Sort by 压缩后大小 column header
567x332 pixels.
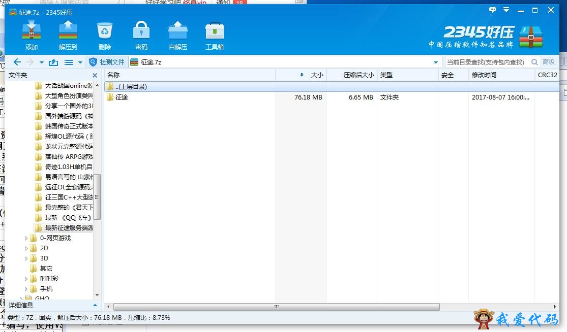pos(351,75)
